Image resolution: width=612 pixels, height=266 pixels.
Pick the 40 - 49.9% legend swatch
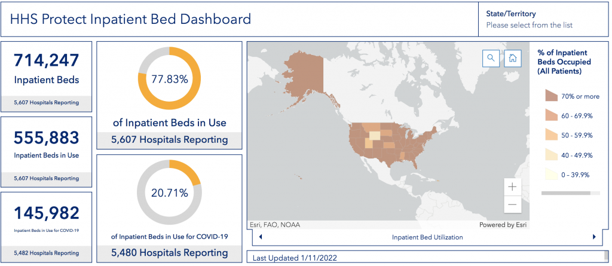550,155
